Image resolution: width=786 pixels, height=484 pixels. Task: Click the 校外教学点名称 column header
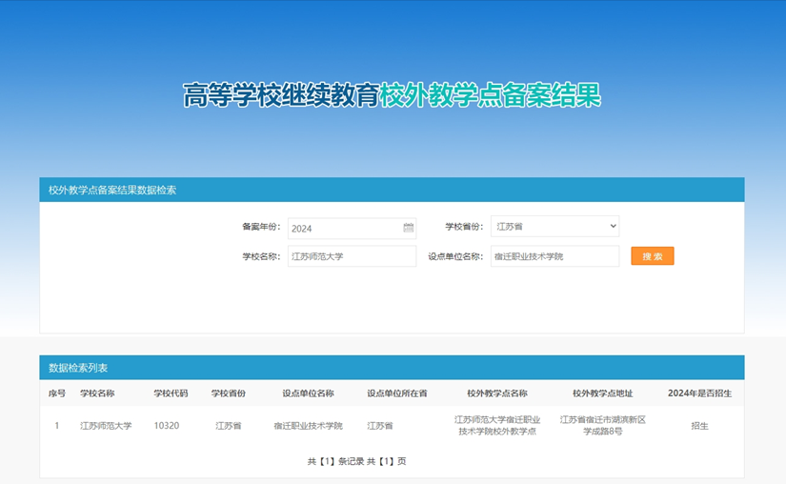point(497,393)
